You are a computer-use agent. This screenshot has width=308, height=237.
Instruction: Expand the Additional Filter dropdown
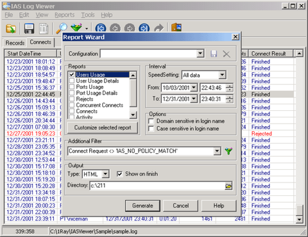click(x=217, y=151)
